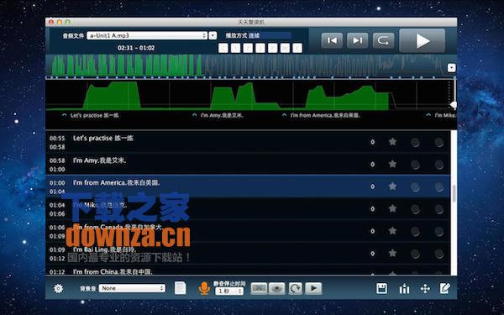
Task: Click the 00:55 start timestamp
Action: pyautogui.click(x=57, y=139)
